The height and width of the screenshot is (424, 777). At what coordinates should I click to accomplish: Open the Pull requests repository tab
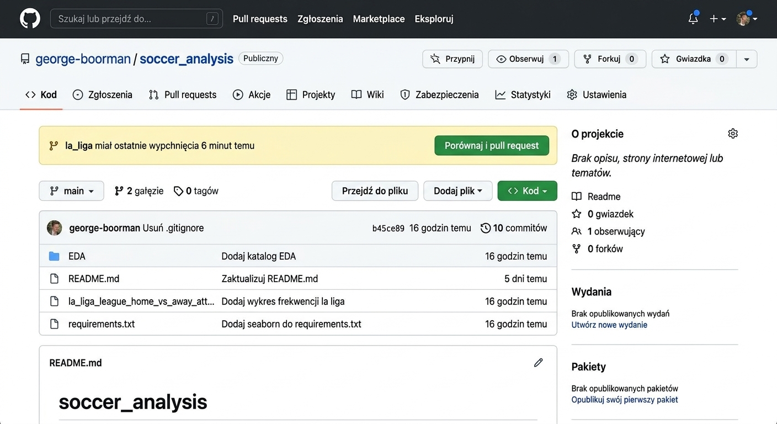[183, 95]
